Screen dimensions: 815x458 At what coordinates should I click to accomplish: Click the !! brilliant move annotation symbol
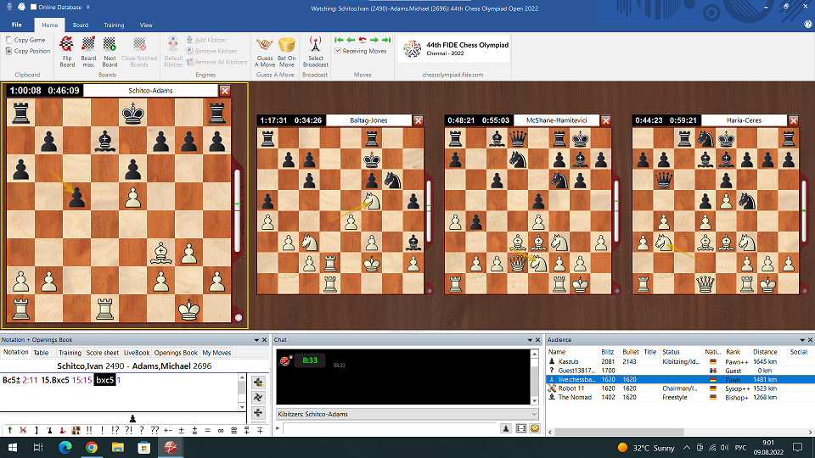[x=89, y=430]
